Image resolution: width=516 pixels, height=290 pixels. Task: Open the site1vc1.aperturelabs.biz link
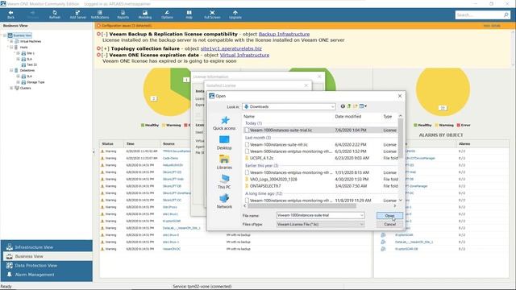tap(231, 48)
